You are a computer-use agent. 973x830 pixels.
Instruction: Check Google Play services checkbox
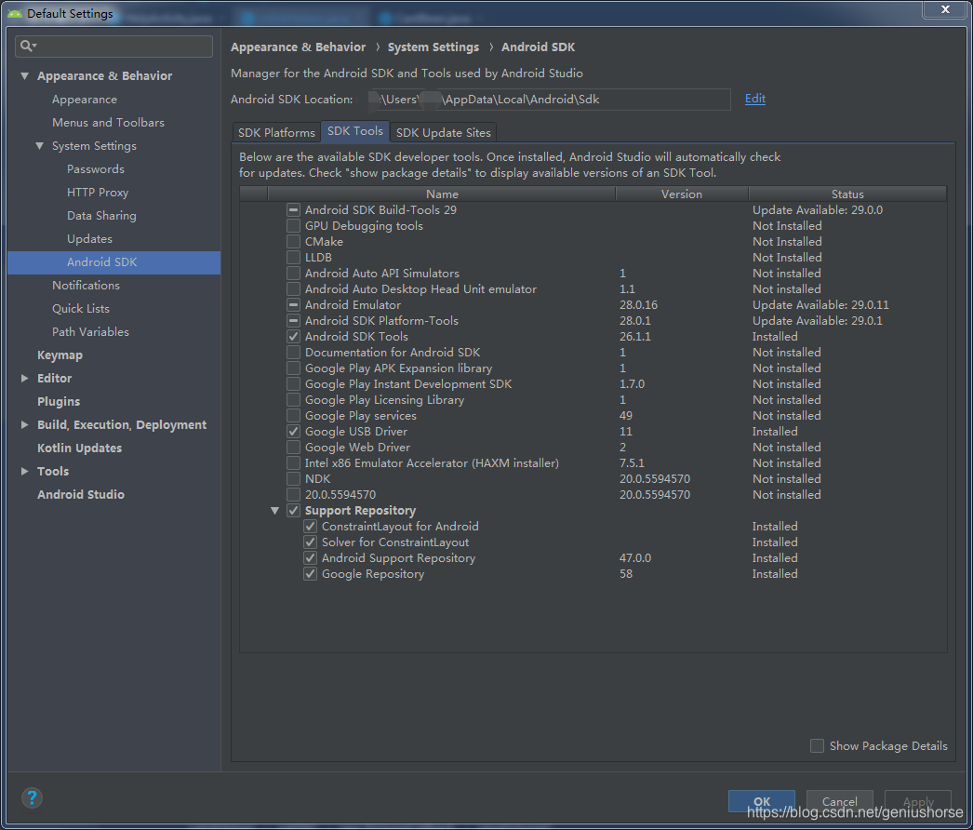tap(294, 415)
